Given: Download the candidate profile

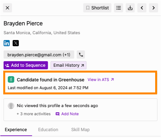Looking at the screenshot, I should [x=130, y=8].
